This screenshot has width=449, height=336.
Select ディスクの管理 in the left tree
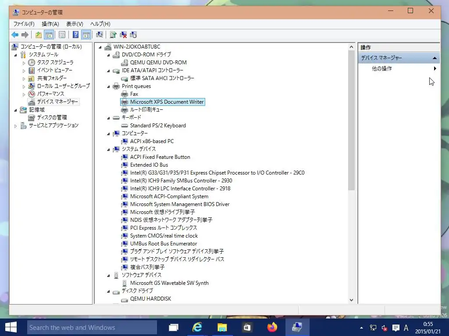coord(52,117)
